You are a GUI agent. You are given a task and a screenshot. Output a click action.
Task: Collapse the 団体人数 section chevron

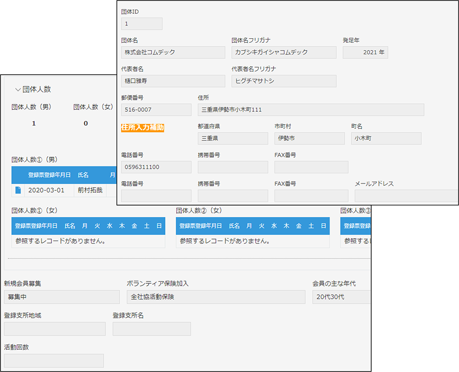click(17, 89)
